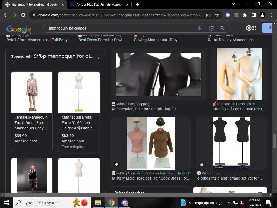Screen dimensions: 277x208
Task: Open Chrome from the taskbar
Action: click(111, 203)
